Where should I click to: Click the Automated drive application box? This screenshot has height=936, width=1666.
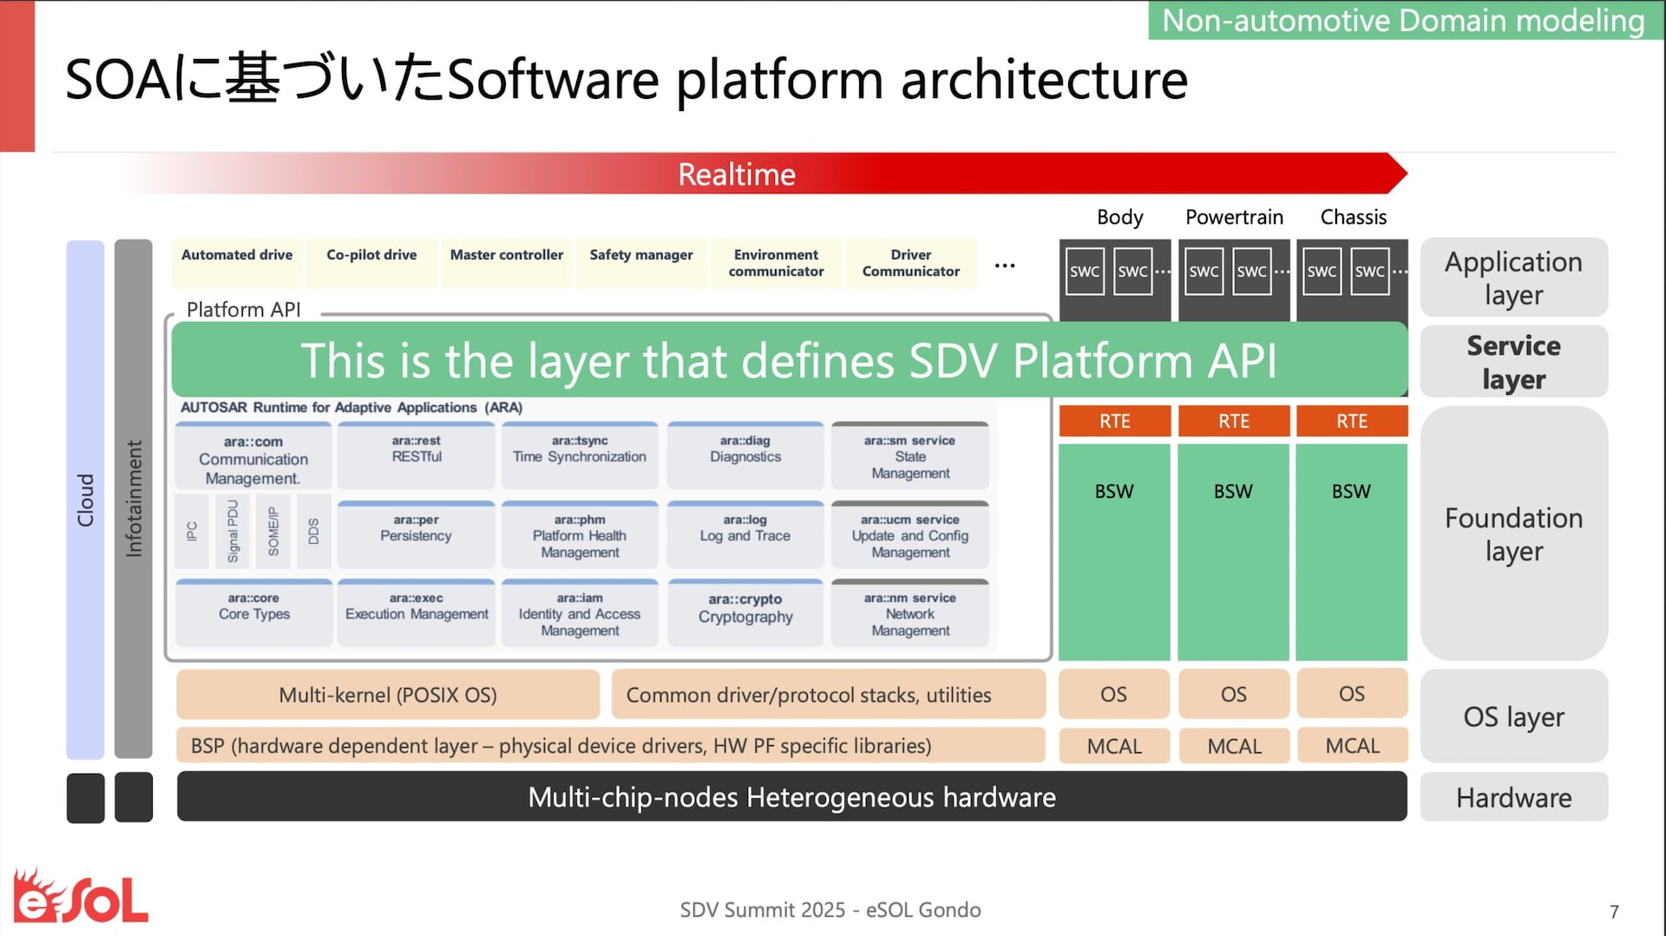tap(237, 263)
